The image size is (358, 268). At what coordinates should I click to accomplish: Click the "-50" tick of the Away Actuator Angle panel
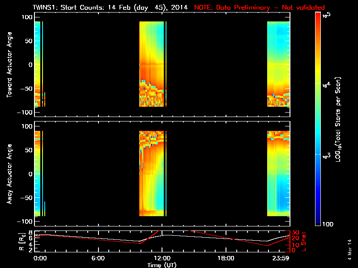tap(26, 198)
